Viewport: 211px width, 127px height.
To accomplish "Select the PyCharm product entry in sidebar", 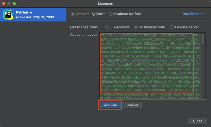I will 33,15.
